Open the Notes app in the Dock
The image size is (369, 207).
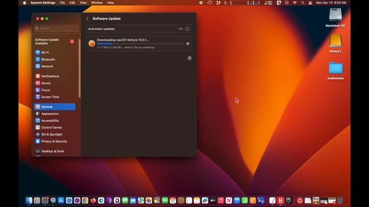pyautogui.click(x=197, y=201)
